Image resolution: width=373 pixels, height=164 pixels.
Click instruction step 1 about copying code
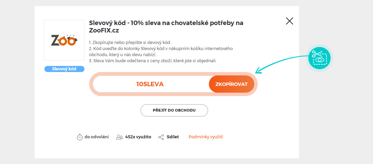[130, 42]
